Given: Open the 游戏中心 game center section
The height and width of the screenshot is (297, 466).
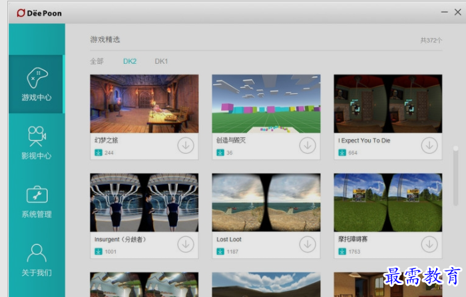Looking at the screenshot, I should tap(37, 84).
